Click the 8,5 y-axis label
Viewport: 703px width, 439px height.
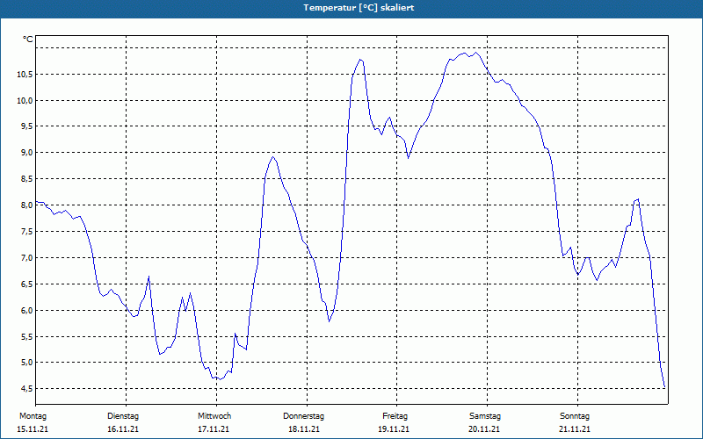coord(27,179)
